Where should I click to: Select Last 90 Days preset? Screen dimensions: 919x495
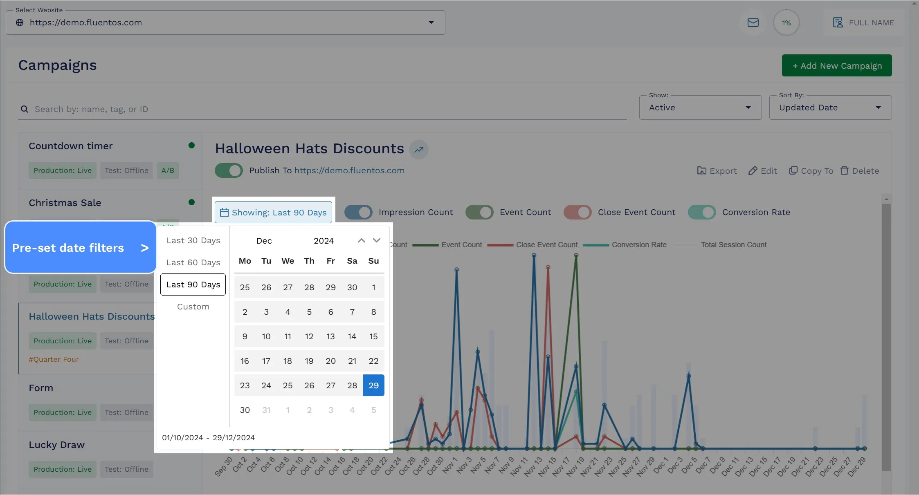click(x=193, y=284)
